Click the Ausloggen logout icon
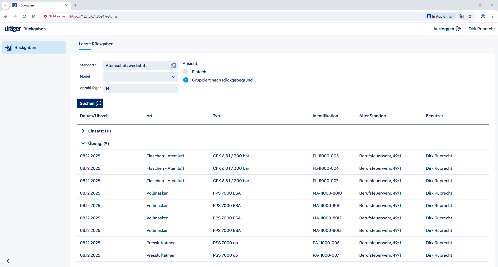The height and width of the screenshot is (267, 498). pos(458,29)
